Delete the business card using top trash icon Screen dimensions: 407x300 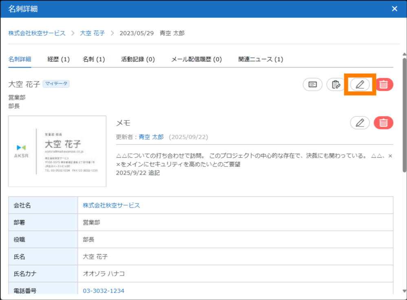(x=383, y=85)
